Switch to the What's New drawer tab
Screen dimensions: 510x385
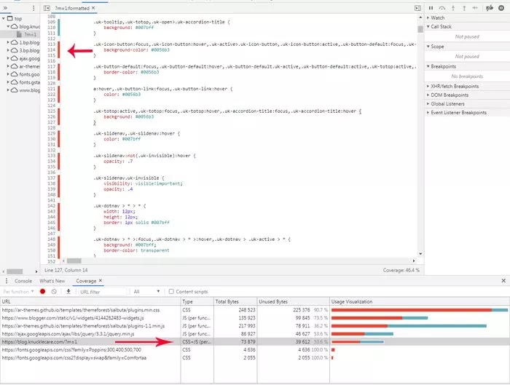pyautogui.click(x=52, y=281)
